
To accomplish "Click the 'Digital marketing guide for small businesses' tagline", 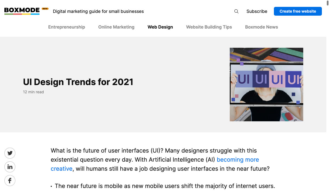I will coord(98,11).
